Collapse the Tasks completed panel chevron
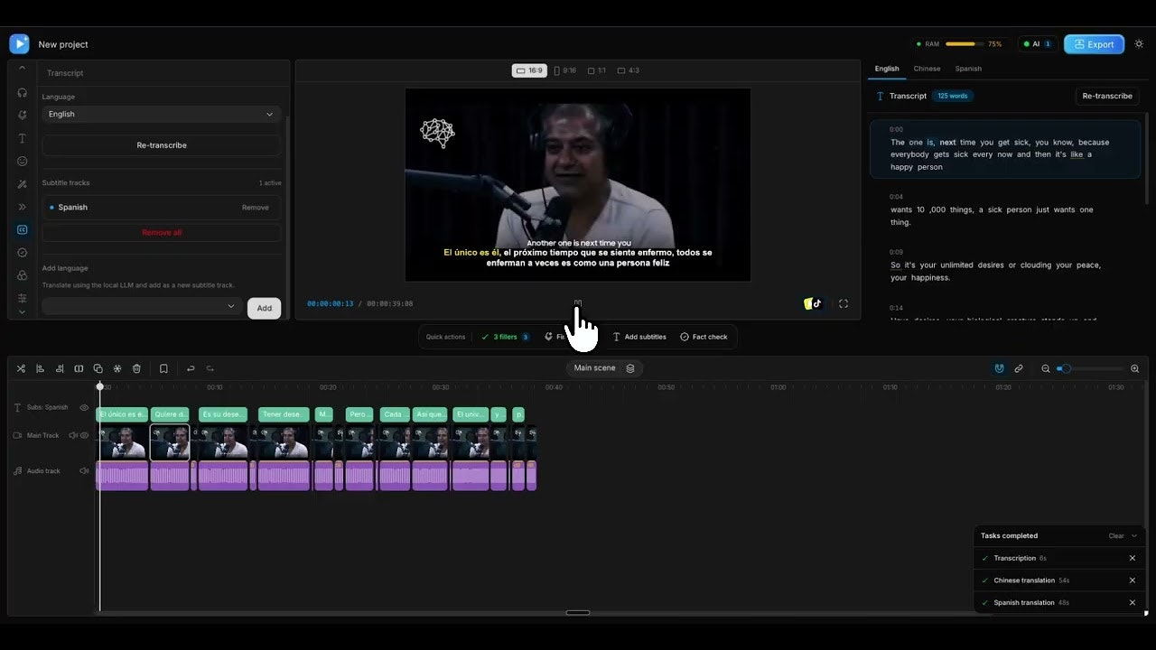1156x650 pixels. click(x=1136, y=535)
